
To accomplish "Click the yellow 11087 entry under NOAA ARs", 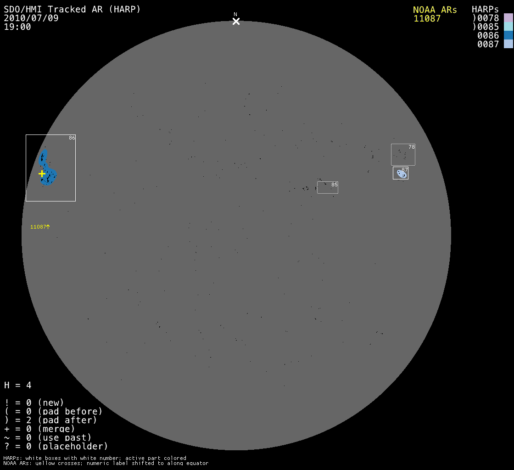I will [x=427, y=18].
